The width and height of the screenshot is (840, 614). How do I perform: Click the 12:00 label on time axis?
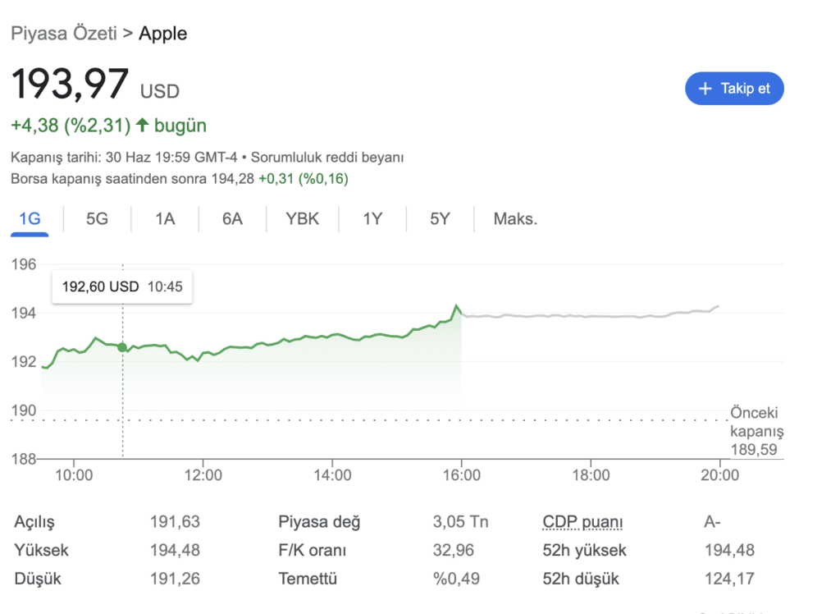coord(203,475)
